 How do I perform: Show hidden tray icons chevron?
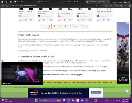pyautogui.click(x=107, y=100)
